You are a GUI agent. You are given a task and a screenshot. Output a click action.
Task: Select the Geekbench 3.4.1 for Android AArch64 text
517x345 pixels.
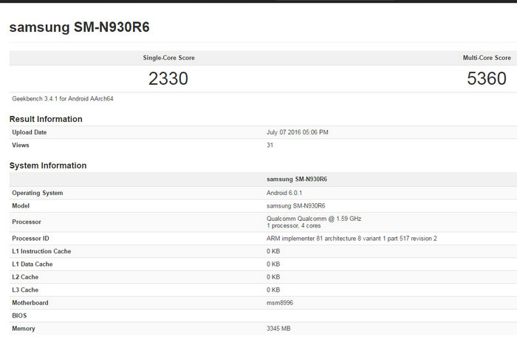coord(63,98)
